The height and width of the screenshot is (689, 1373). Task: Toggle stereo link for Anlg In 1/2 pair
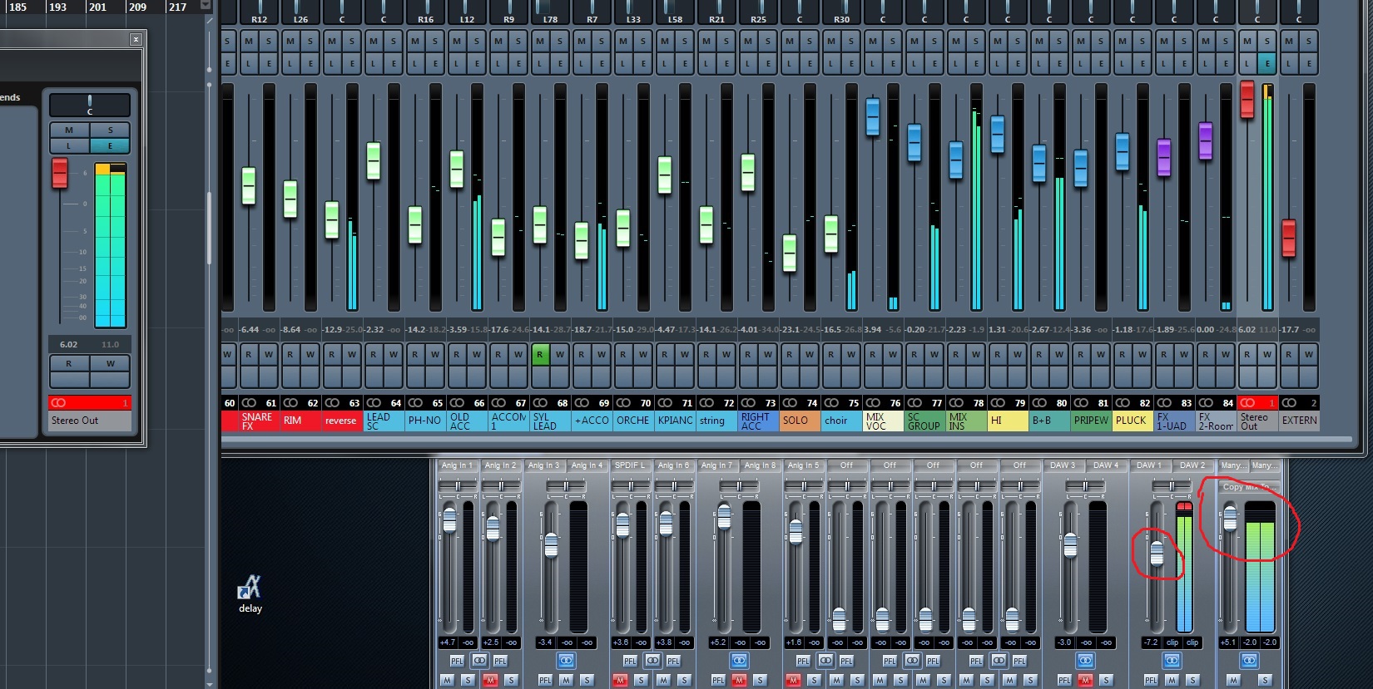479,661
